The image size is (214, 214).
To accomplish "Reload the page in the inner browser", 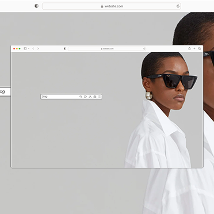I will [x=144, y=48].
